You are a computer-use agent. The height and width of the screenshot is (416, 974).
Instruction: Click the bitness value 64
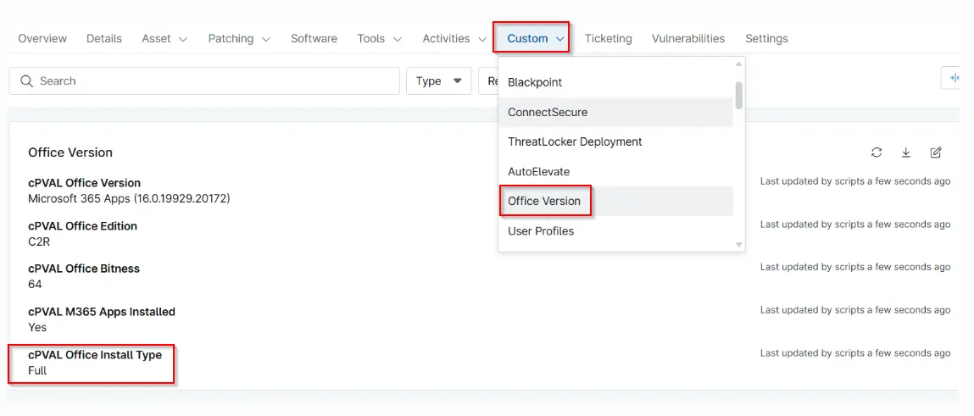pyautogui.click(x=35, y=285)
